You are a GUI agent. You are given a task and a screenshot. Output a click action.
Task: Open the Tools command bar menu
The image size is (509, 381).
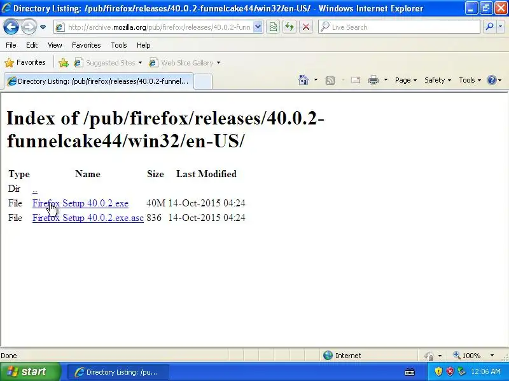point(470,80)
